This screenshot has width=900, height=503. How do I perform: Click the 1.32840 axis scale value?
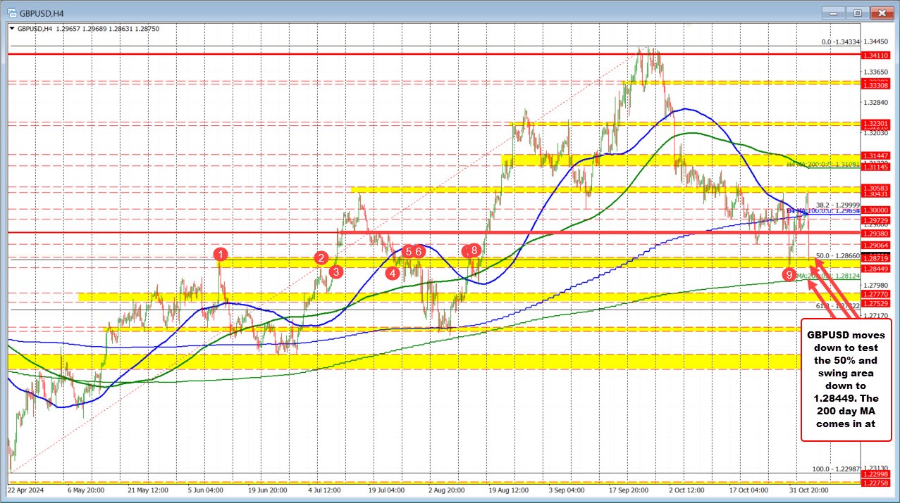point(877,102)
